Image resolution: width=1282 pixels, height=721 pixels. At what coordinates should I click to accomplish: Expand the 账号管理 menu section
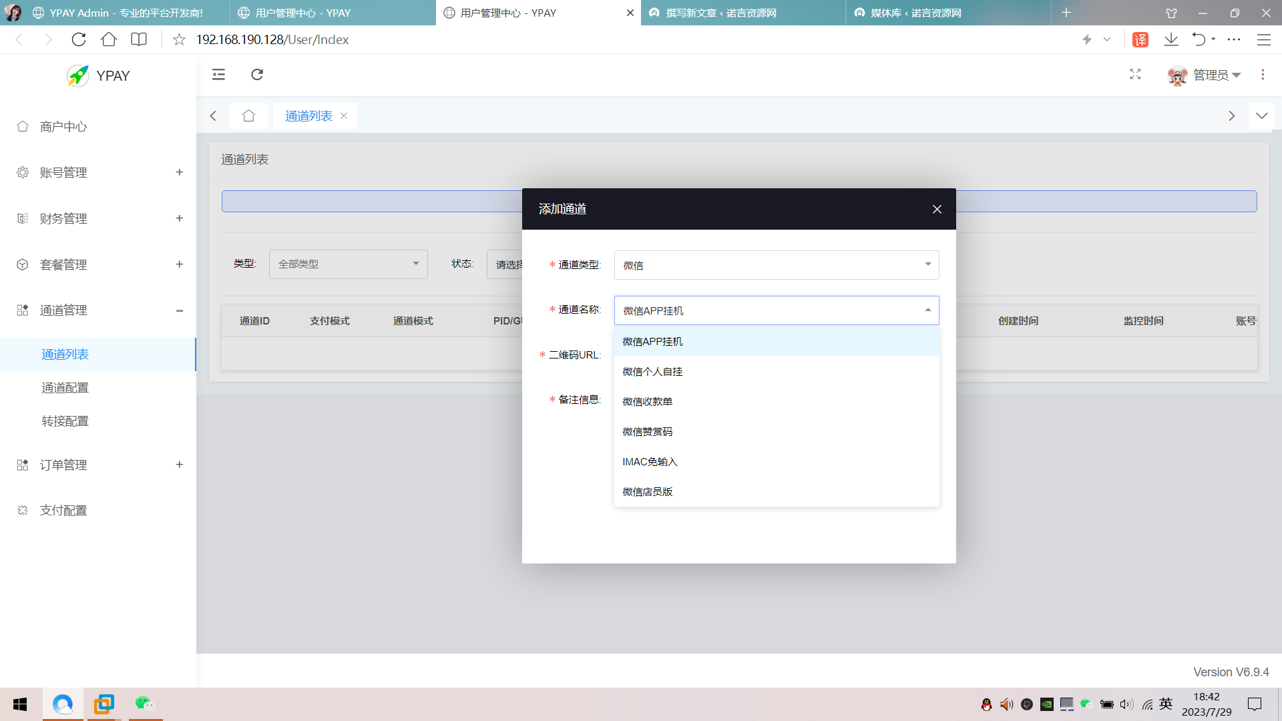coord(179,172)
